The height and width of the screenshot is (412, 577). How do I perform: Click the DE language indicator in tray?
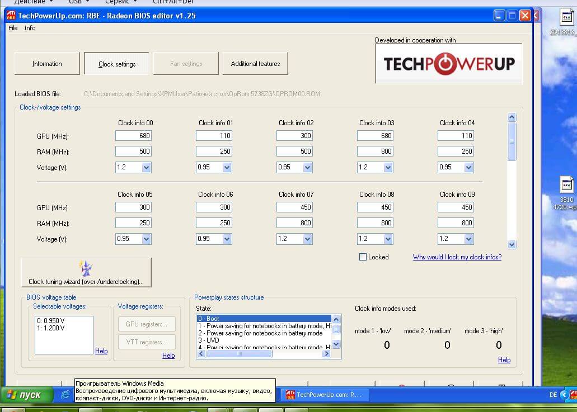coord(553,395)
